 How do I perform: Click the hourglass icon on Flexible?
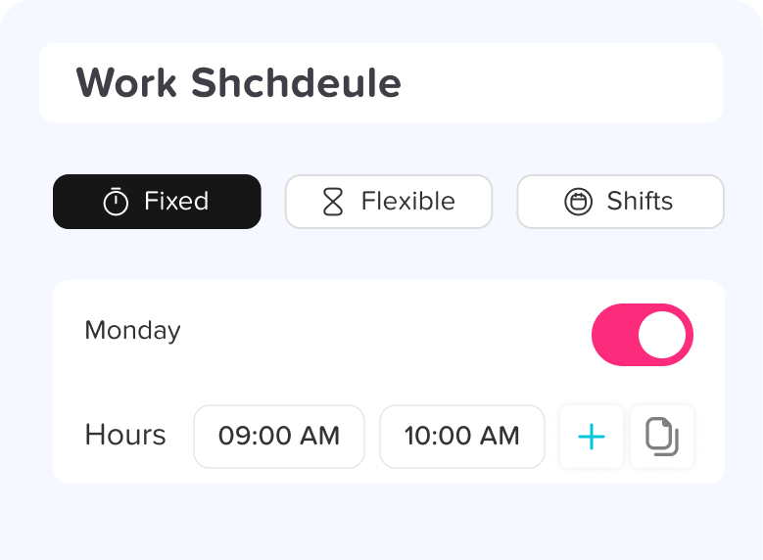(333, 202)
